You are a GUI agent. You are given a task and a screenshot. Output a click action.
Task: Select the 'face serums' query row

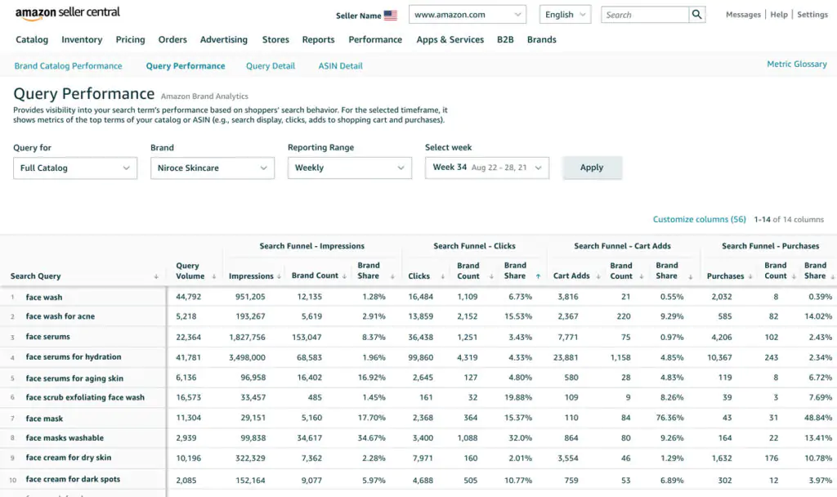[x=48, y=337]
